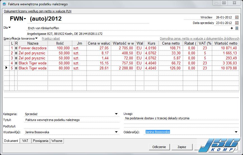Click net value 1 665,13 cell
This screenshot has width=243, height=155.
pyautogui.click(x=226, y=53)
